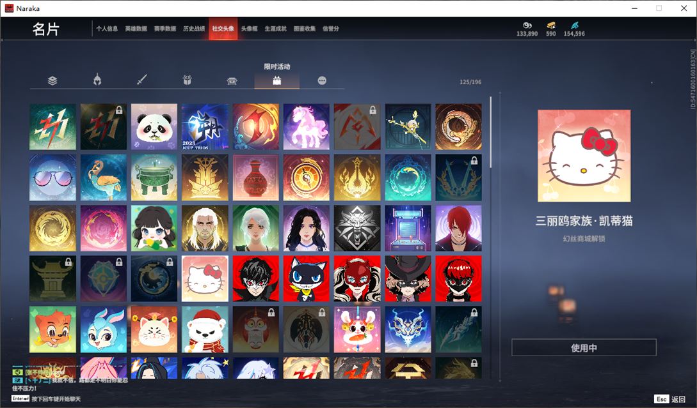Choose the golden tree trophy avatar
This screenshot has height=408, width=697.
click(205, 178)
